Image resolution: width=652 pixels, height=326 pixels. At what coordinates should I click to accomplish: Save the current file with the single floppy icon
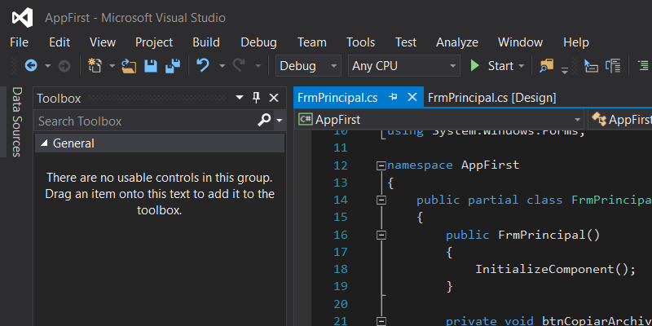[151, 66]
